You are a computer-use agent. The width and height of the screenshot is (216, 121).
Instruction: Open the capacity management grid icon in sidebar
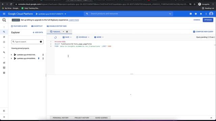coord(4,68)
